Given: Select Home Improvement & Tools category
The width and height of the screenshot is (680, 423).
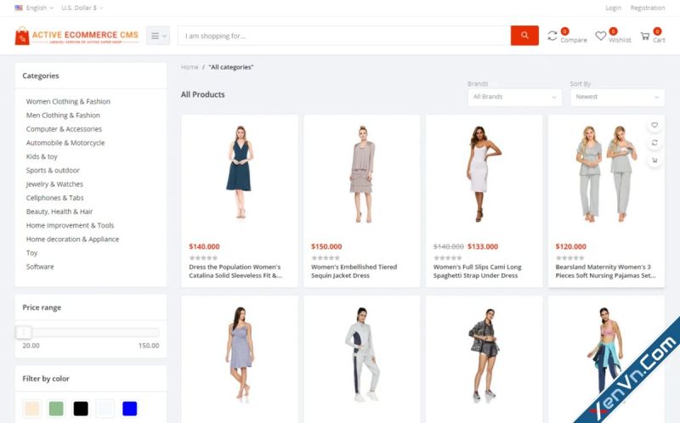Looking at the screenshot, I should pos(70,225).
